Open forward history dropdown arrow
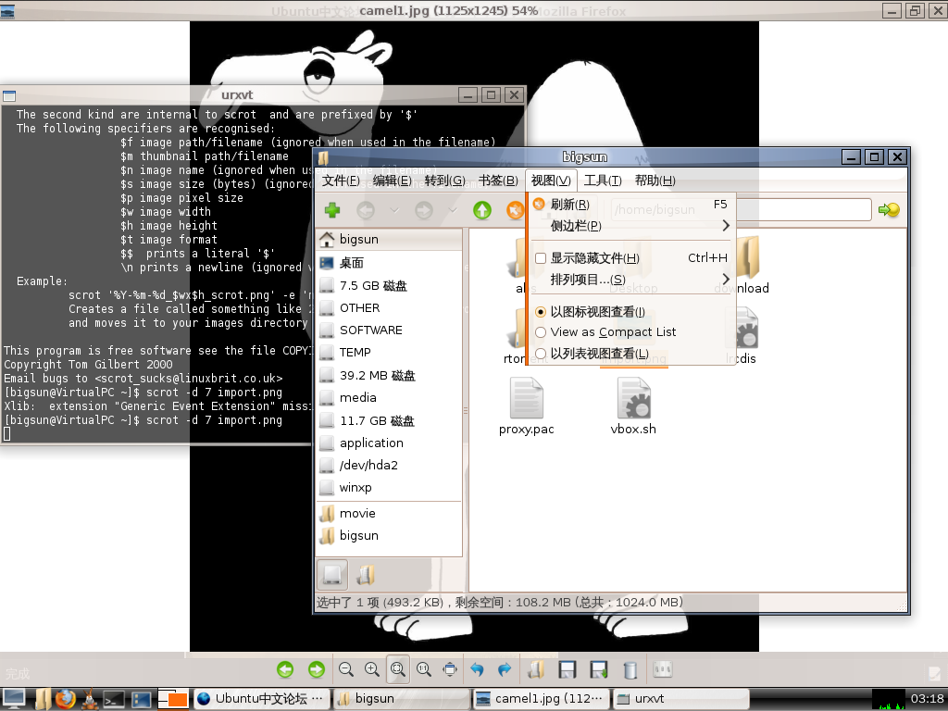This screenshot has width=948, height=711. 452,210
